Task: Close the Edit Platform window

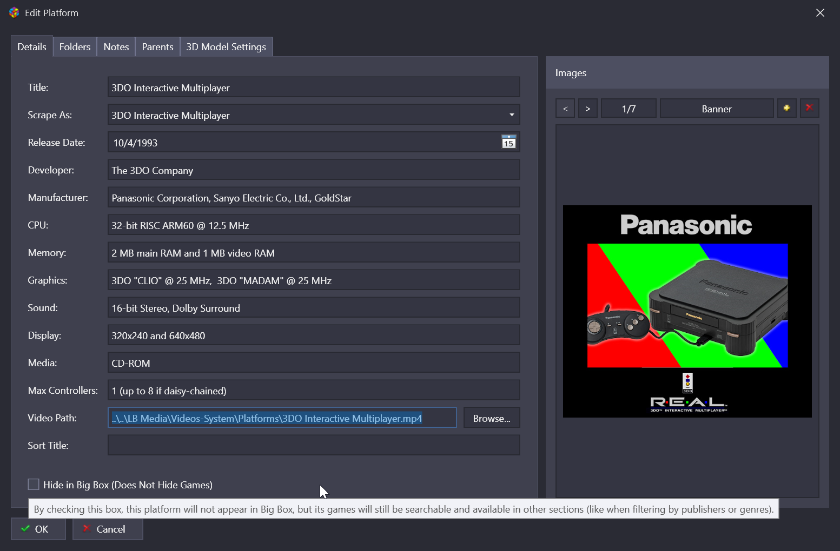Action: pos(820,13)
